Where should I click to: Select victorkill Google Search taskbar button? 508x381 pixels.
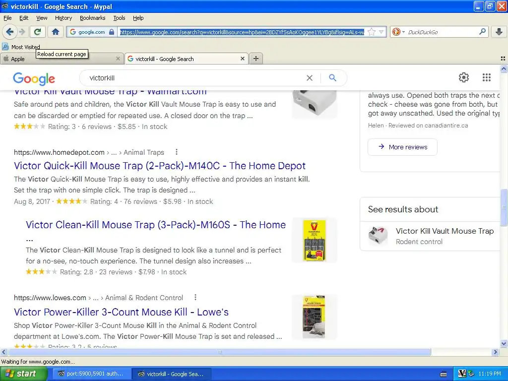pos(171,374)
